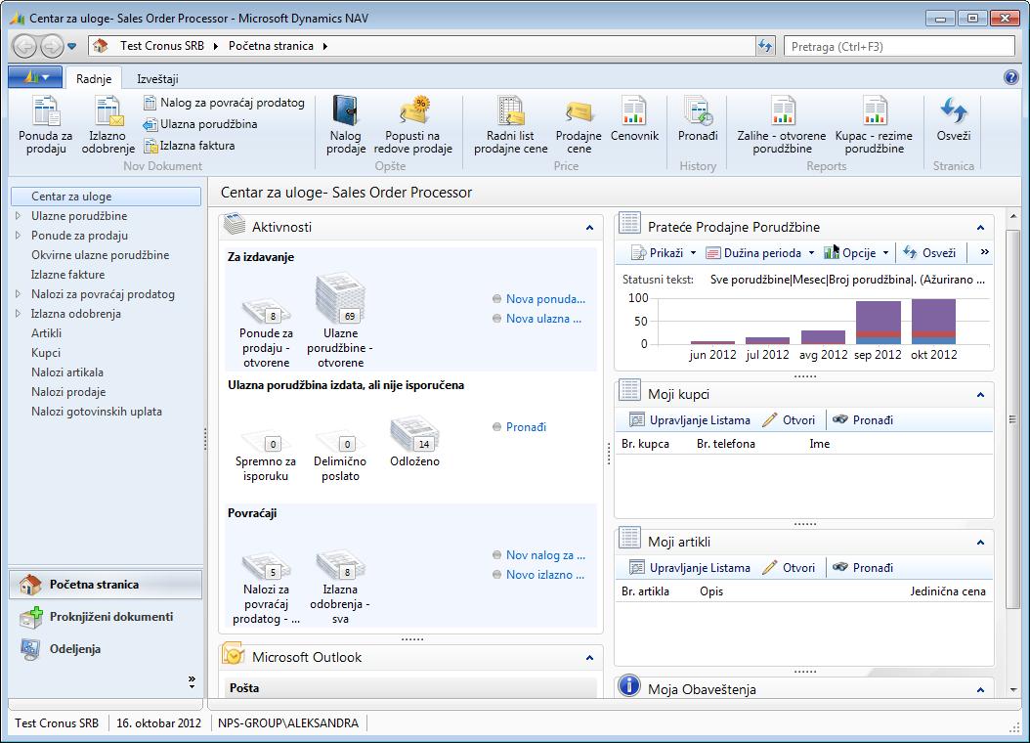Open Prodajne cene in ribbon

coord(579,125)
